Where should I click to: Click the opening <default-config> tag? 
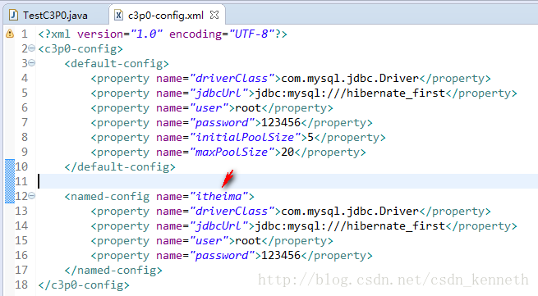tap(117, 64)
